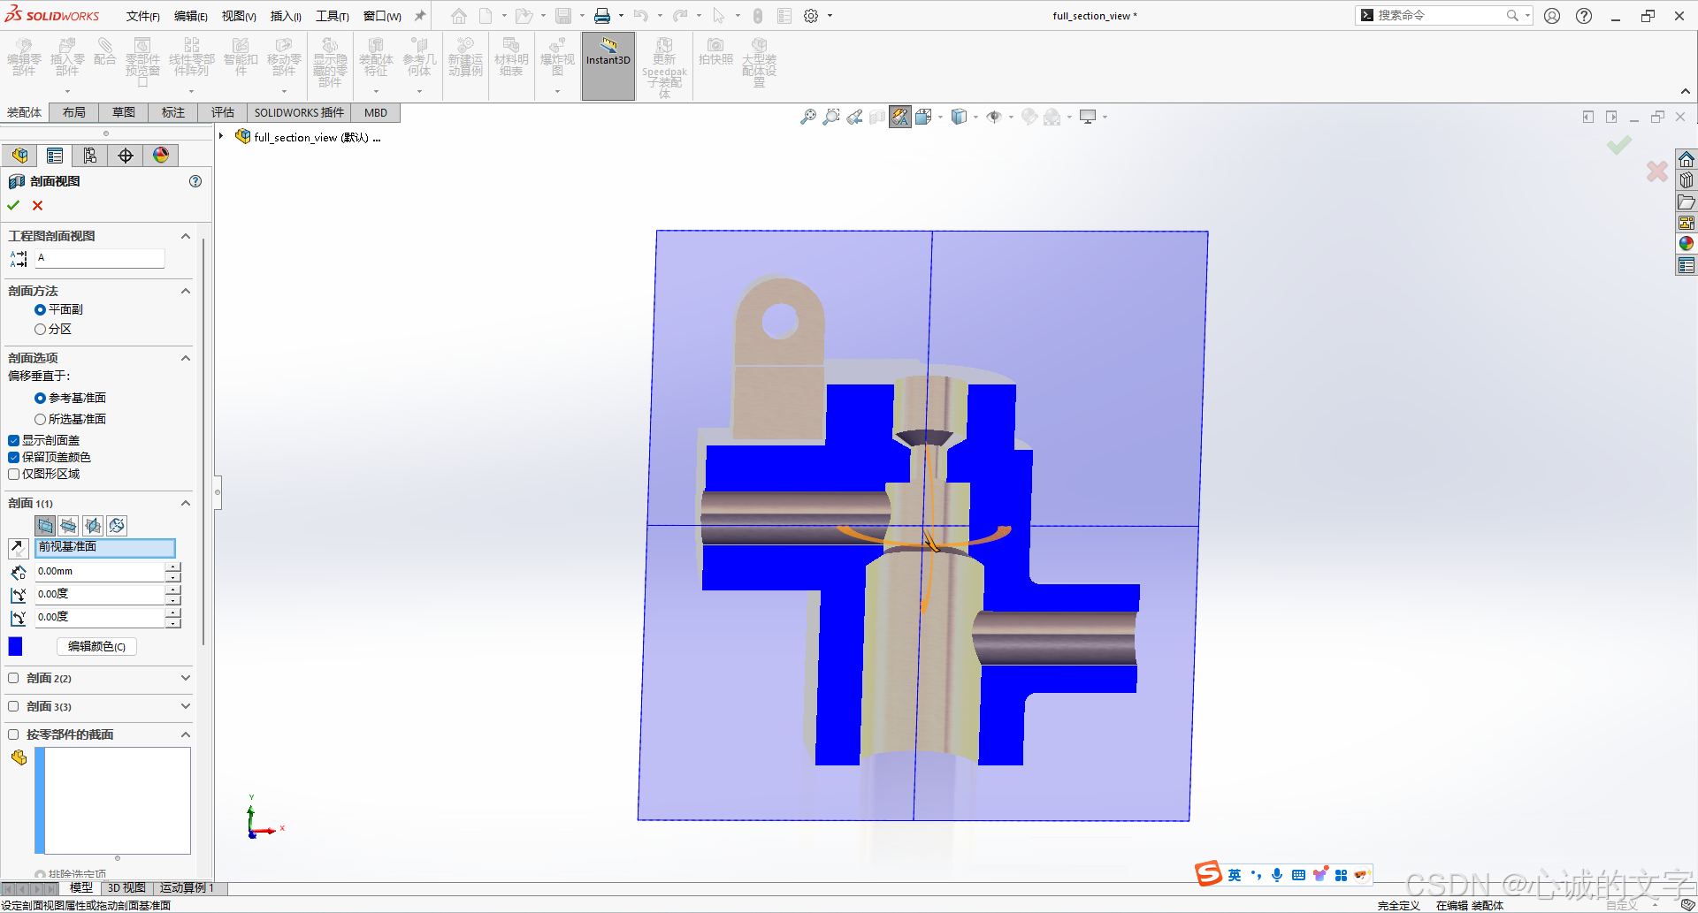Image resolution: width=1698 pixels, height=913 pixels.
Task: Expand full_section_view tree node arrow
Action: [221, 137]
